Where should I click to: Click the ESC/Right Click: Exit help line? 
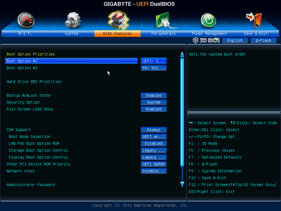(211, 192)
